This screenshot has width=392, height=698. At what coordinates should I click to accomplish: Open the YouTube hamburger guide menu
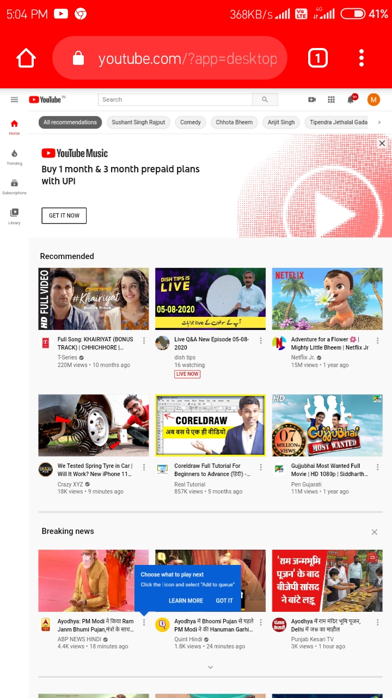coord(15,99)
